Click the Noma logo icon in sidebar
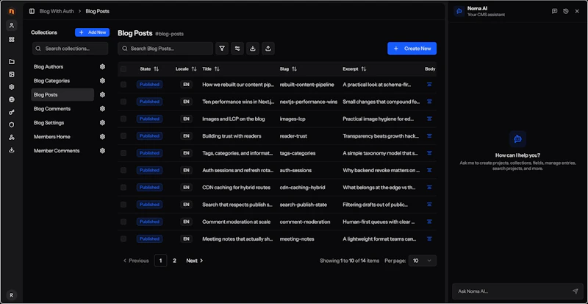Image resolution: width=588 pixels, height=304 pixels. click(12, 11)
